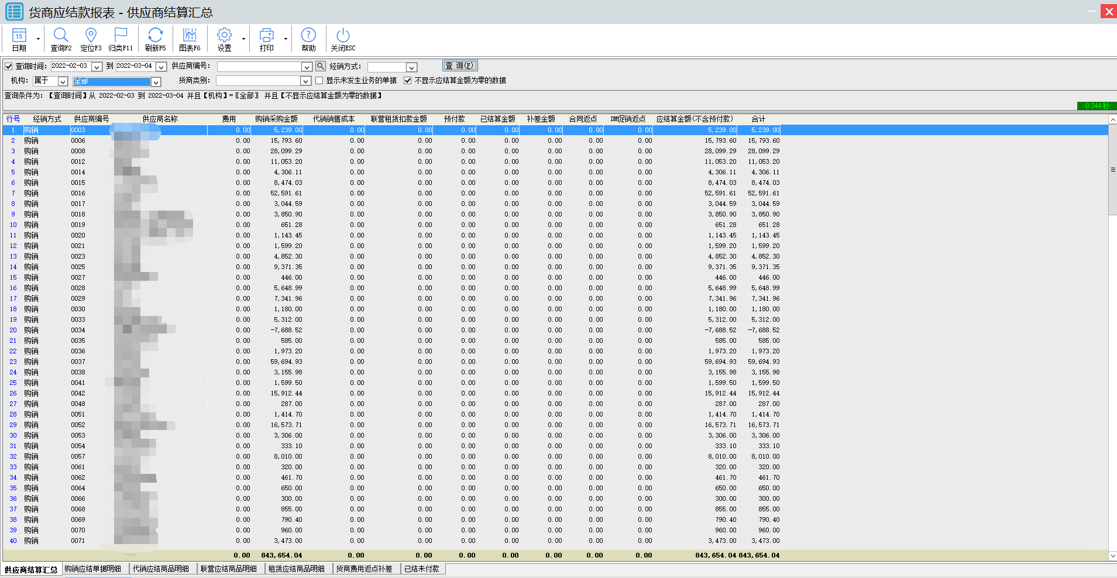The height and width of the screenshot is (578, 1117).
Task: Expand the 经销方式 dropdown
Action: tap(411, 67)
